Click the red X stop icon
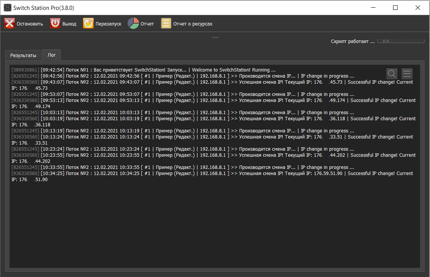 pyautogui.click(x=10, y=24)
